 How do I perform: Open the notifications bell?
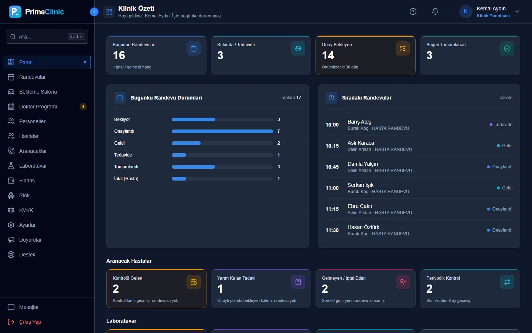pyautogui.click(x=435, y=11)
